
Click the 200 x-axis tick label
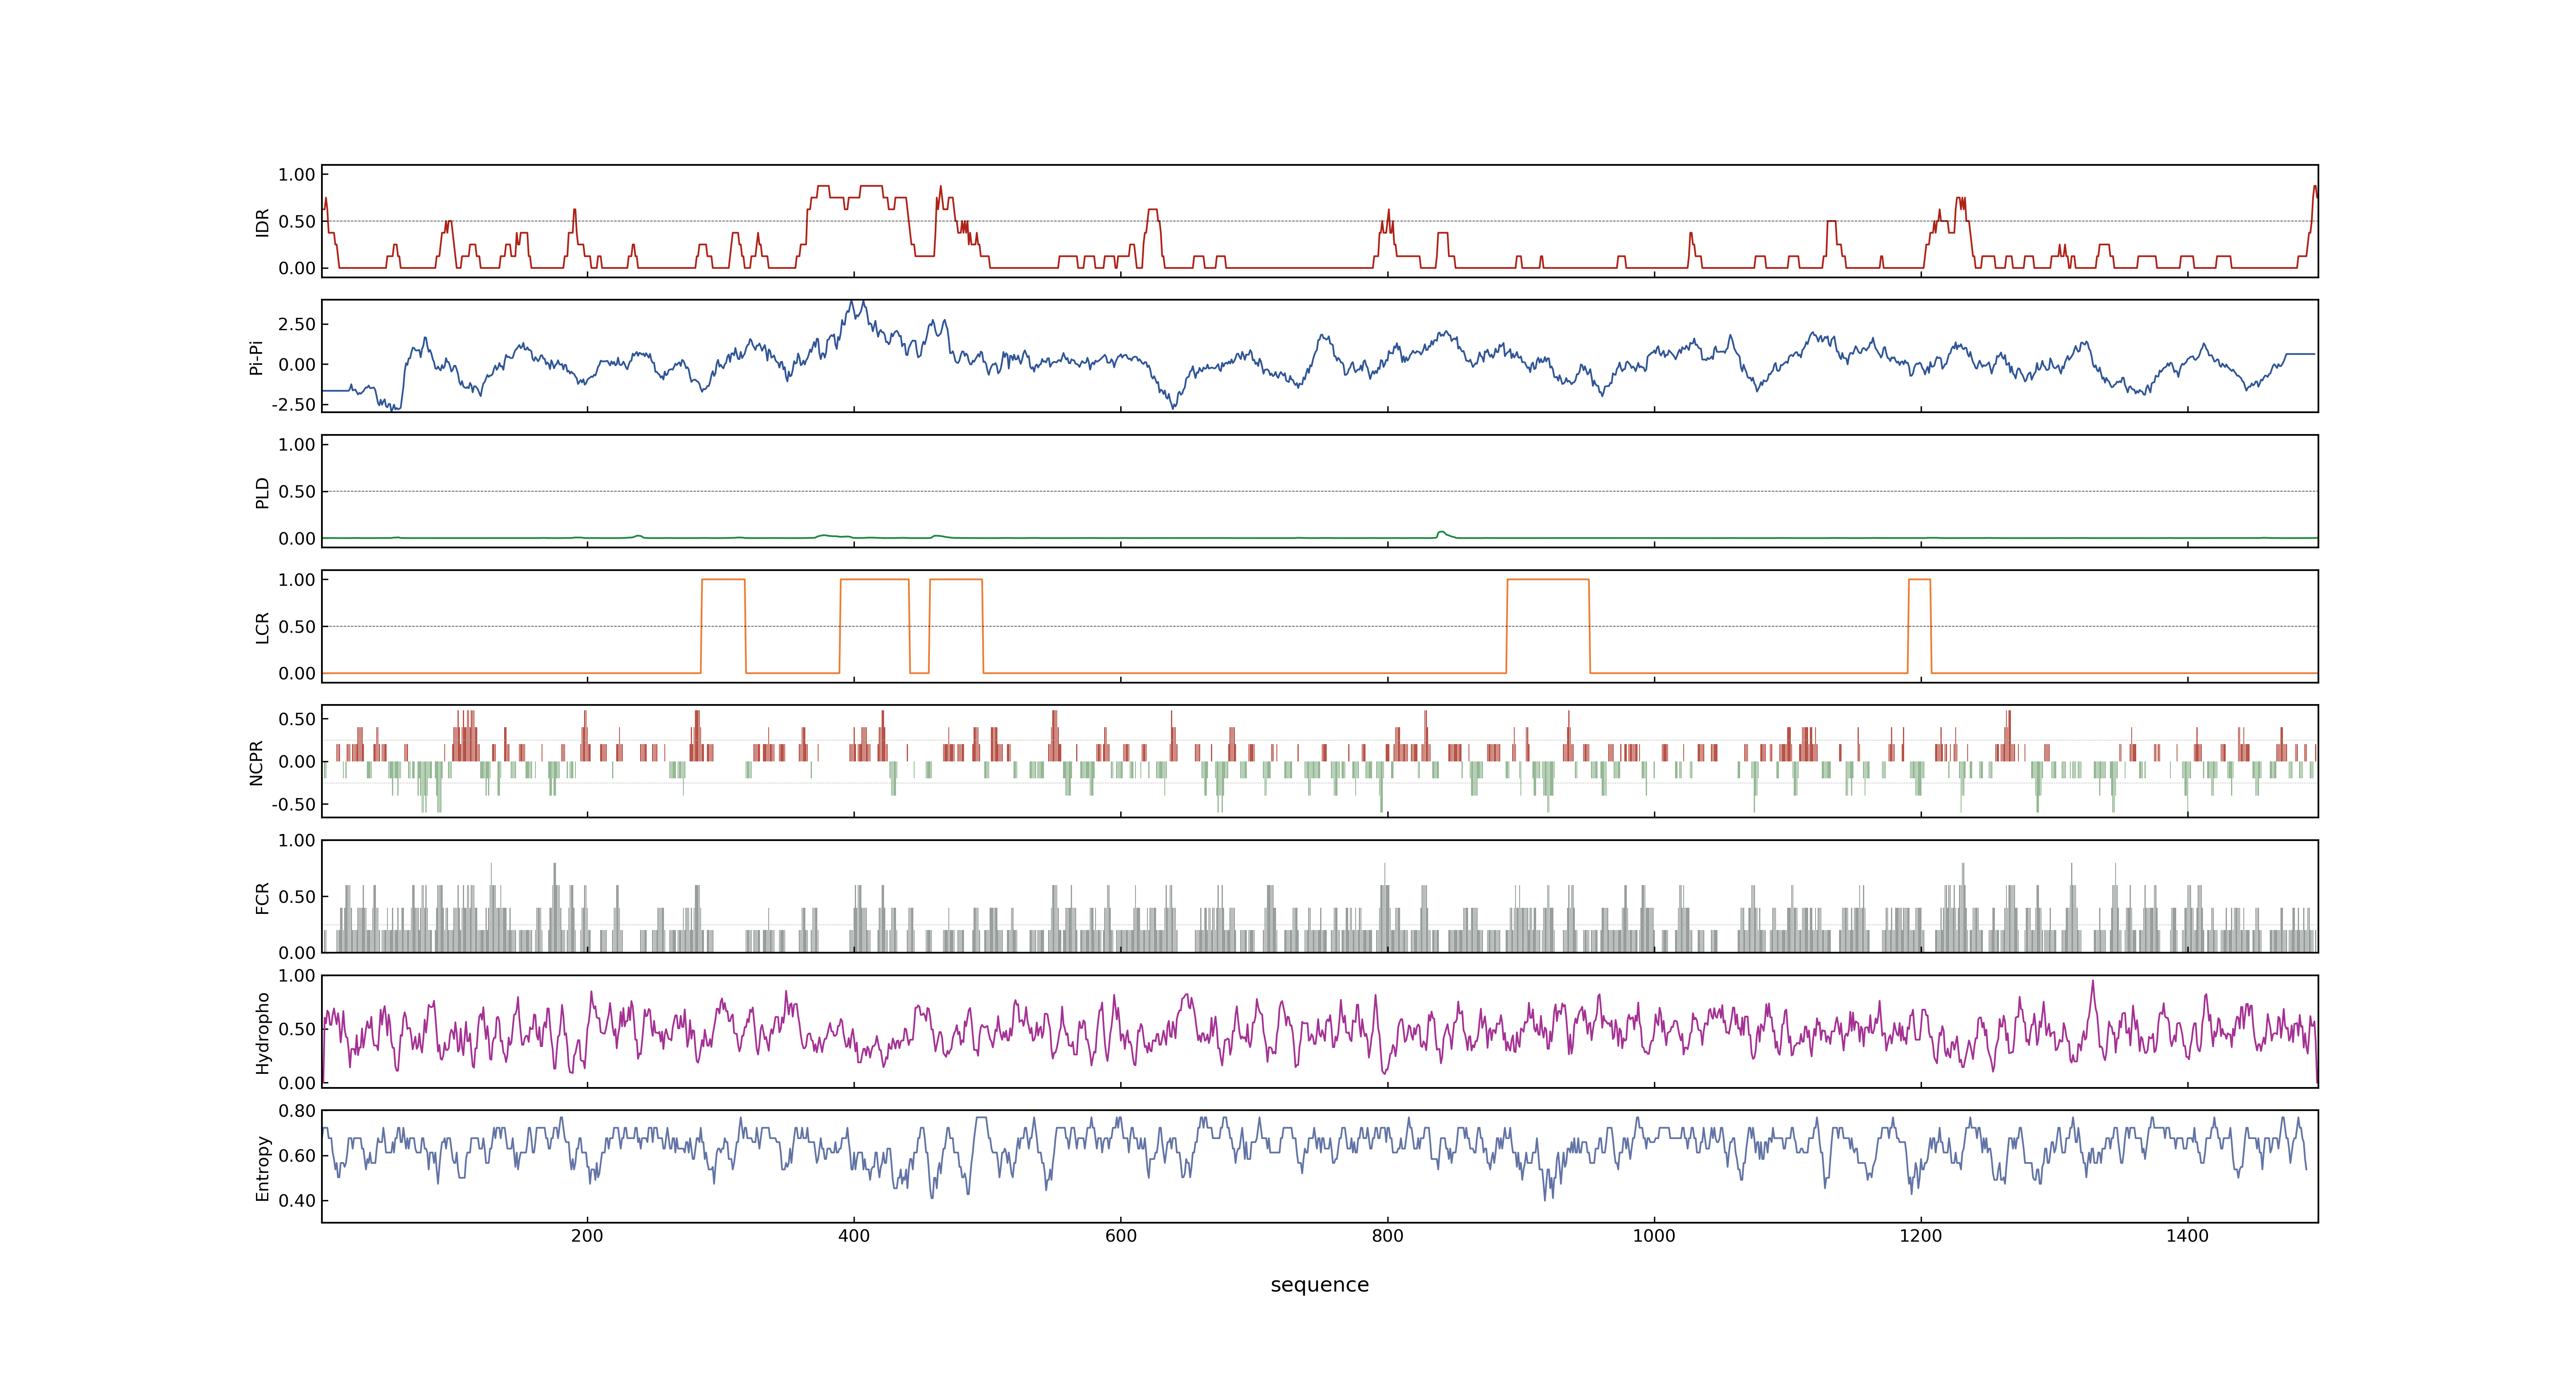pyautogui.click(x=587, y=1236)
